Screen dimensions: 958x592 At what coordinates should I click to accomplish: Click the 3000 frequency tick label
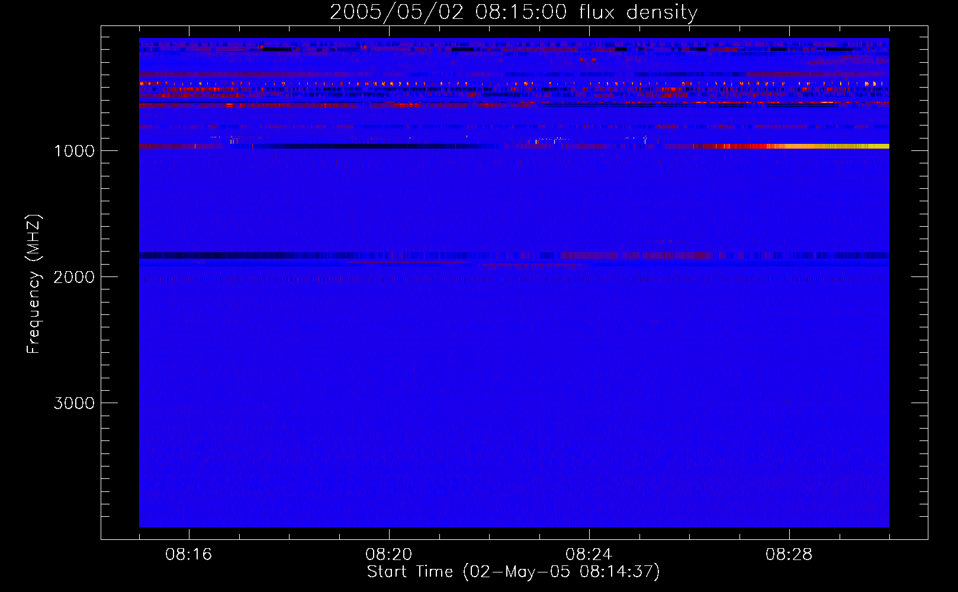(74, 403)
